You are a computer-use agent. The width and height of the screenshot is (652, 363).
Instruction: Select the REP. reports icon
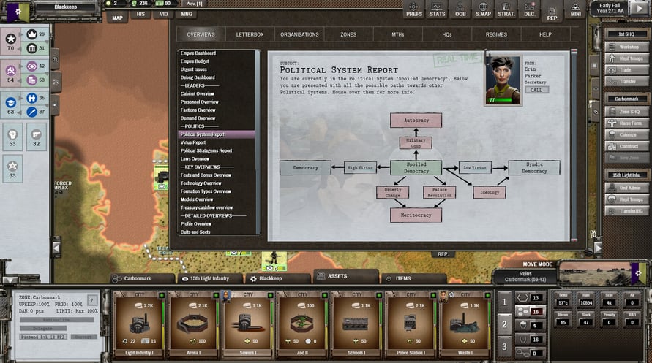point(552,12)
